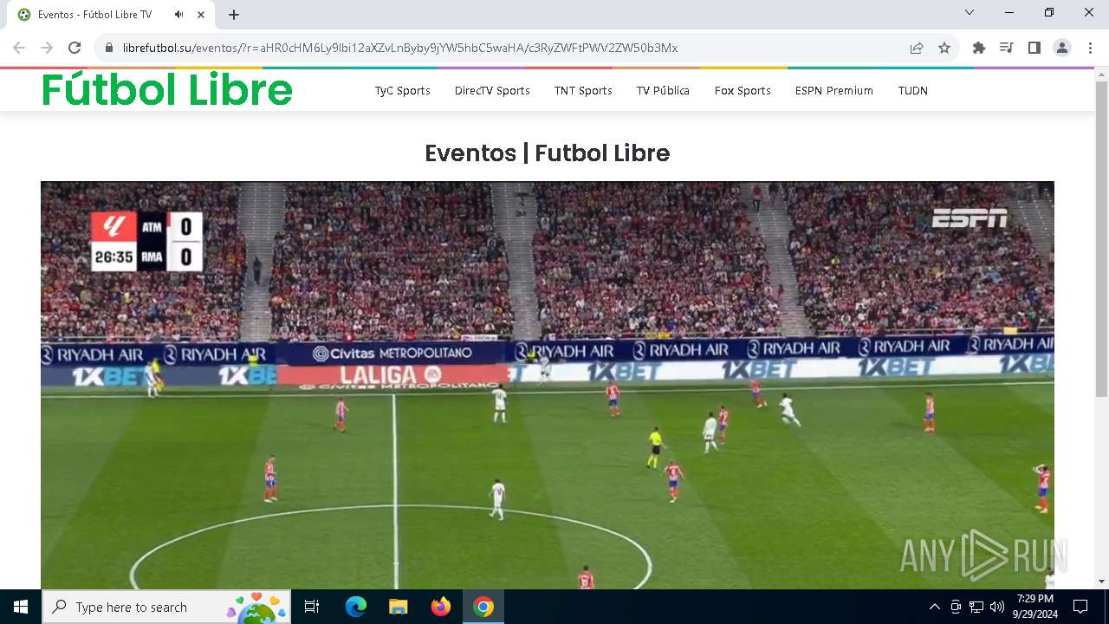Go back with the browser back arrow
The height and width of the screenshot is (624, 1109).
click(x=19, y=48)
